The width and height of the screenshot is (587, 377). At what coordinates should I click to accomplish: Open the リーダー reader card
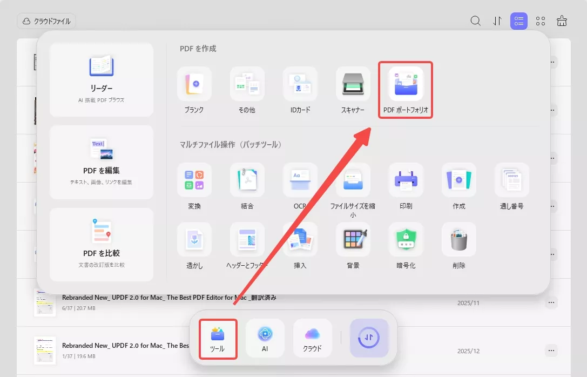pos(102,80)
